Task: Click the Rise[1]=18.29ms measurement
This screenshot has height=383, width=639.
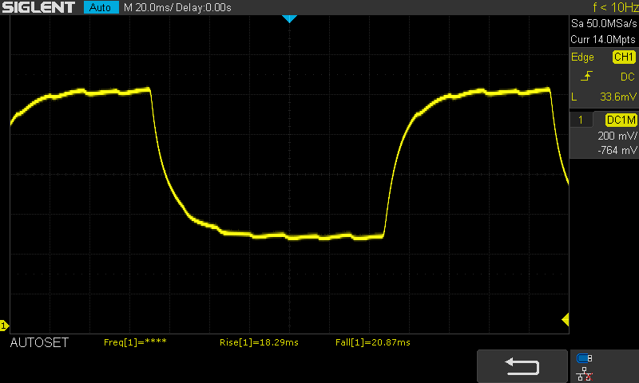Action: click(259, 342)
